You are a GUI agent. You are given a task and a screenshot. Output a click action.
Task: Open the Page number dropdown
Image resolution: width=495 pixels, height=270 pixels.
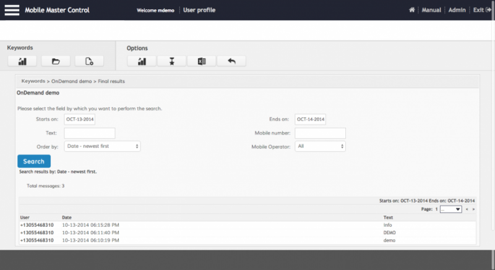click(x=450, y=209)
